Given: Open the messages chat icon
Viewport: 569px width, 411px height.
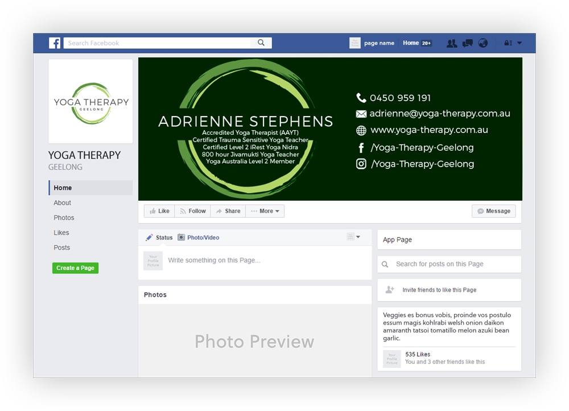Looking at the screenshot, I should click(x=467, y=43).
